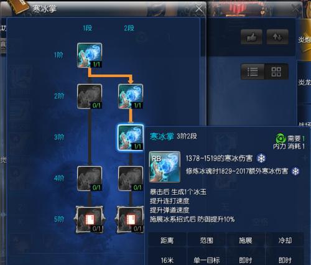Select the 5阶 2段 scroll-locked node
Screen dimensions: 311x265
(130, 220)
